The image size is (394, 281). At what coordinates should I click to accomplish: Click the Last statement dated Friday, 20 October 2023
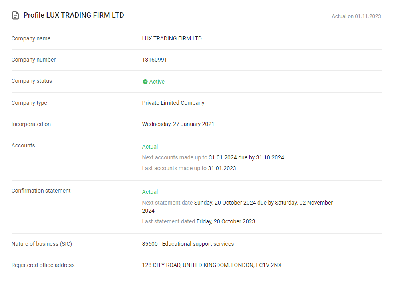pyautogui.click(x=199, y=221)
